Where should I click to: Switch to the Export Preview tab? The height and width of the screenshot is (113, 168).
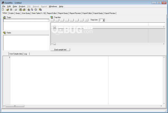110,13
